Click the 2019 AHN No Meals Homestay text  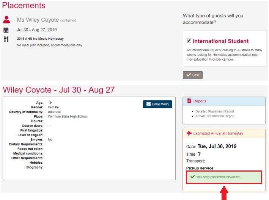pyautogui.click(x=40, y=39)
